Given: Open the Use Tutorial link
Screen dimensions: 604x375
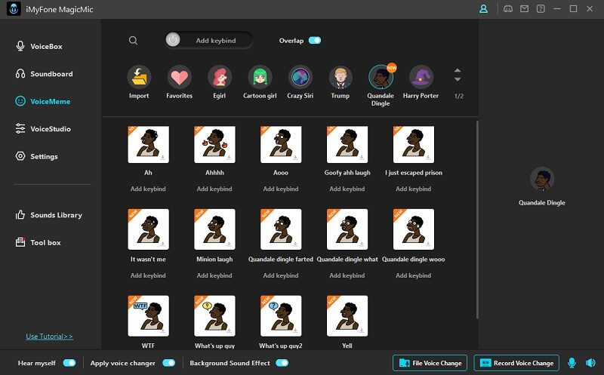Looking at the screenshot, I should 49,336.
